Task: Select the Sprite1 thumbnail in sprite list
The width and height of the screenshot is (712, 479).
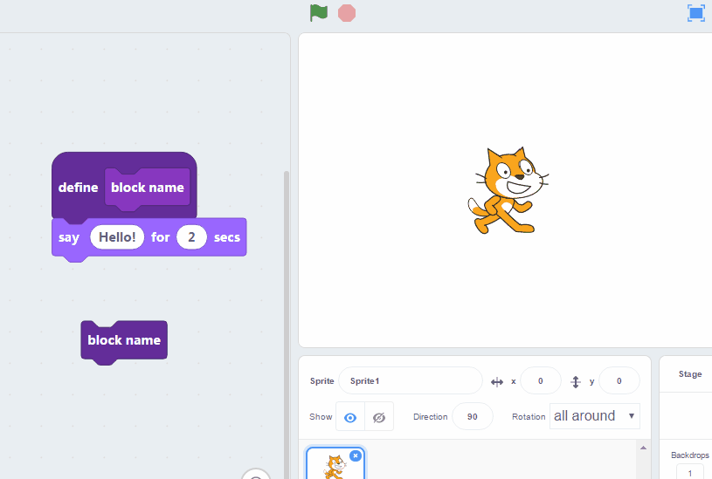Action: (335, 465)
